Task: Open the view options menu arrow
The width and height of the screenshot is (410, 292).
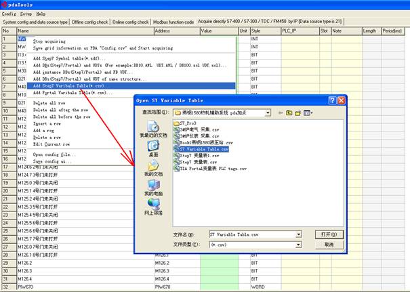Action: click(311, 112)
